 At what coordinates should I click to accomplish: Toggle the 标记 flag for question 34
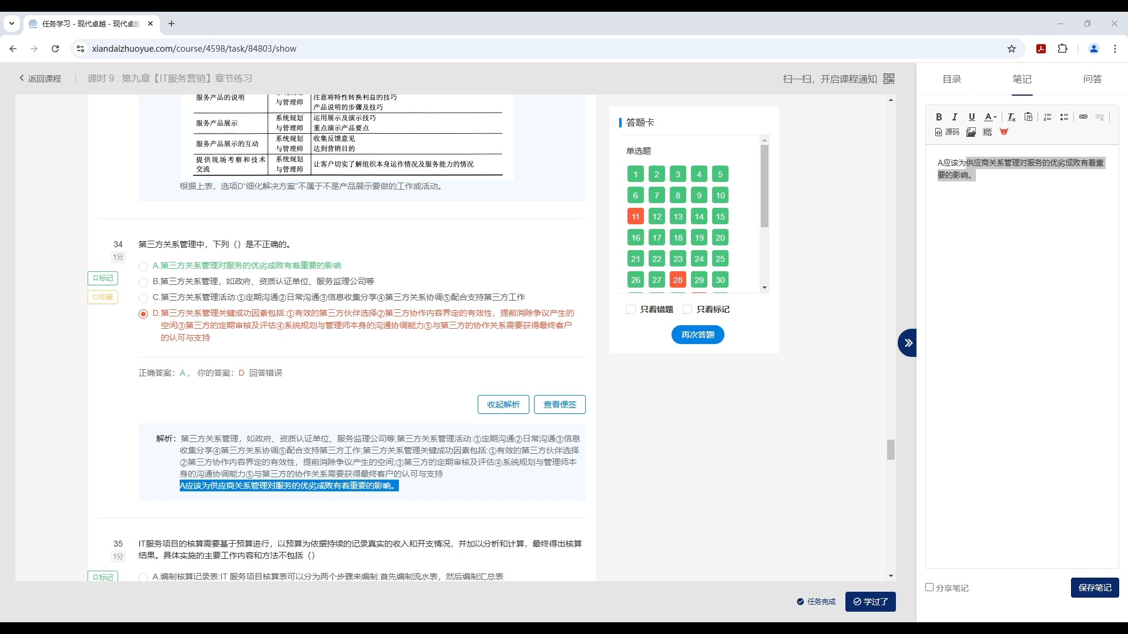pos(103,278)
